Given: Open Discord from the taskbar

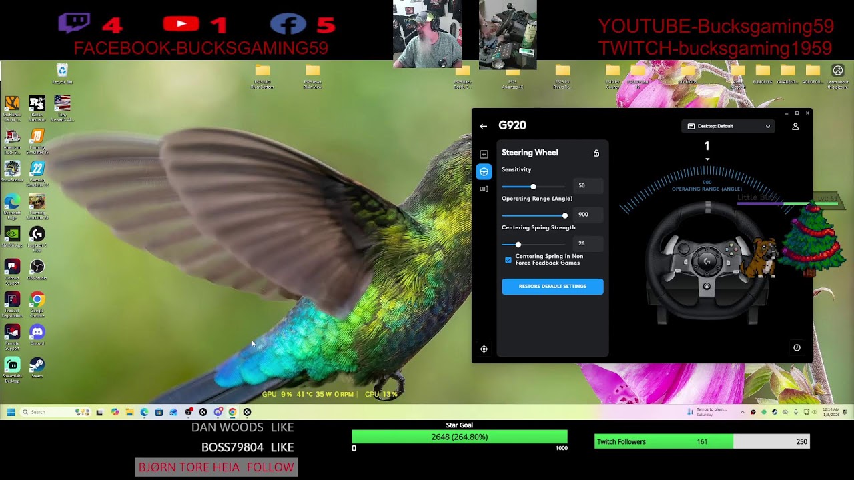Looking at the screenshot, I should 218,412.
